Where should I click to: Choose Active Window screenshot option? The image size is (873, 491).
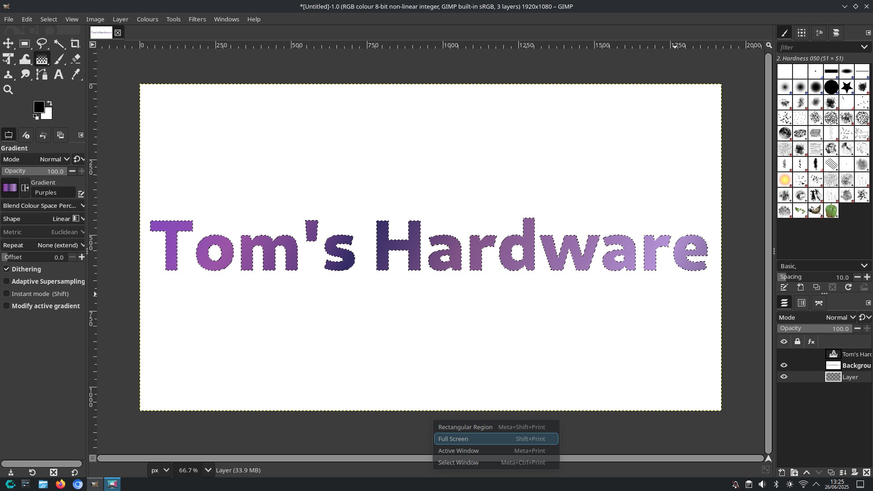tap(496, 451)
